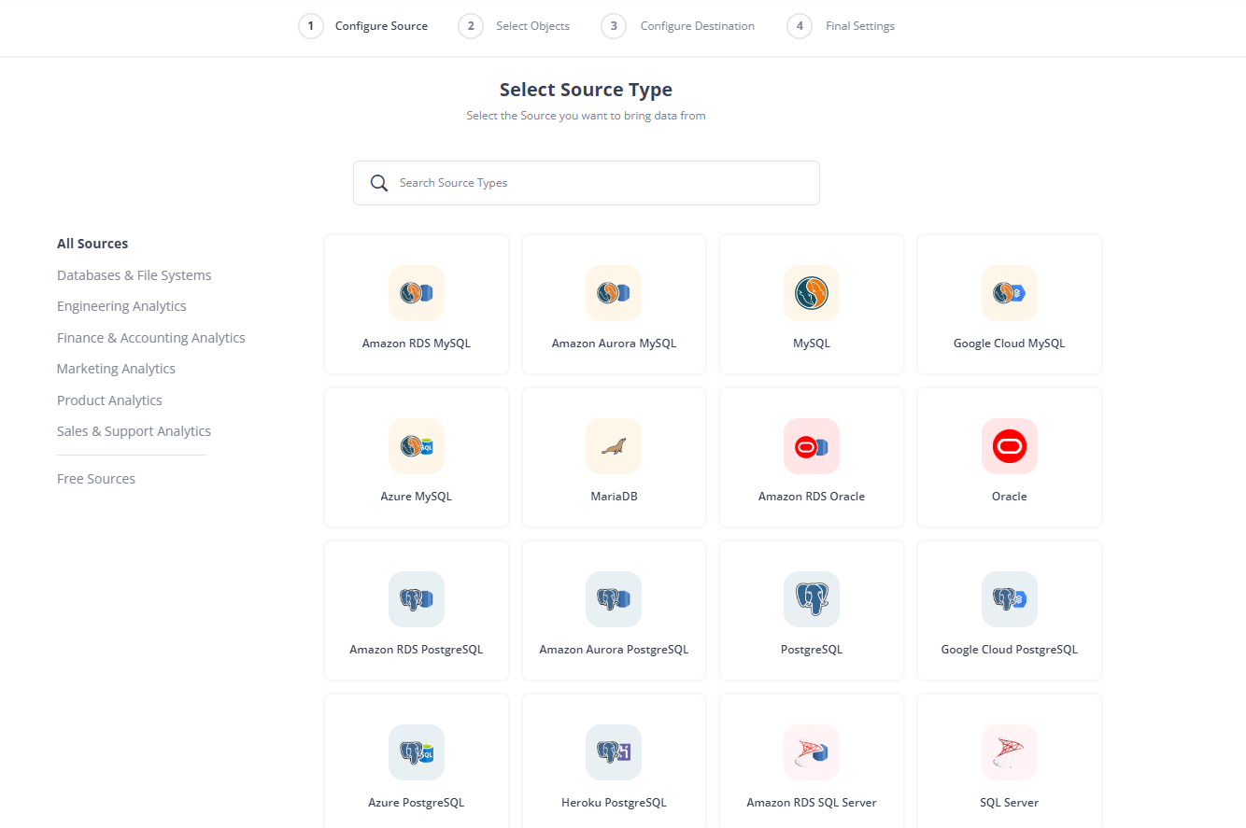The width and height of the screenshot is (1246, 828).
Task: Click the "Select Source Type" heading
Action: coord(586,90)
